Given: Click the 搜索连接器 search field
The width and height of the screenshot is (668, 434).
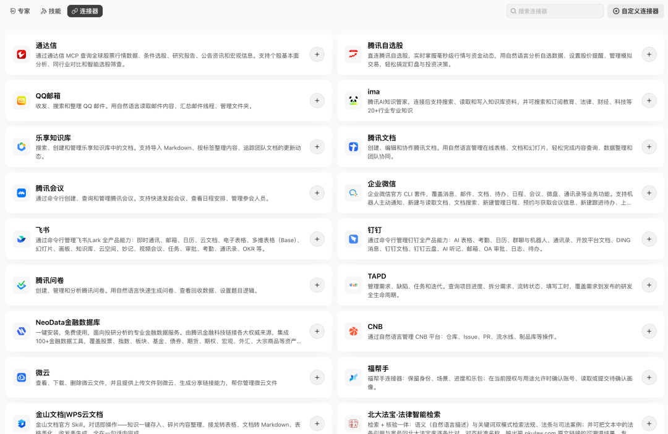Looking at the screenshot, I should pos(555,11).
